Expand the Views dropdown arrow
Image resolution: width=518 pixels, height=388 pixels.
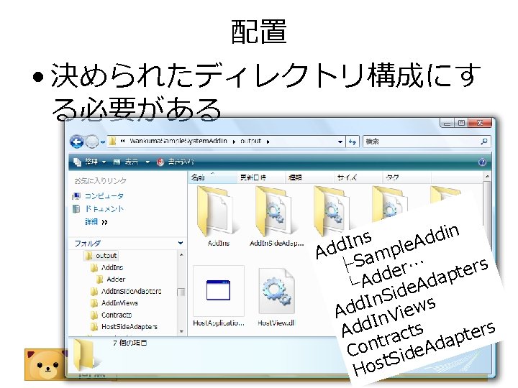click(x=147, y=162)
